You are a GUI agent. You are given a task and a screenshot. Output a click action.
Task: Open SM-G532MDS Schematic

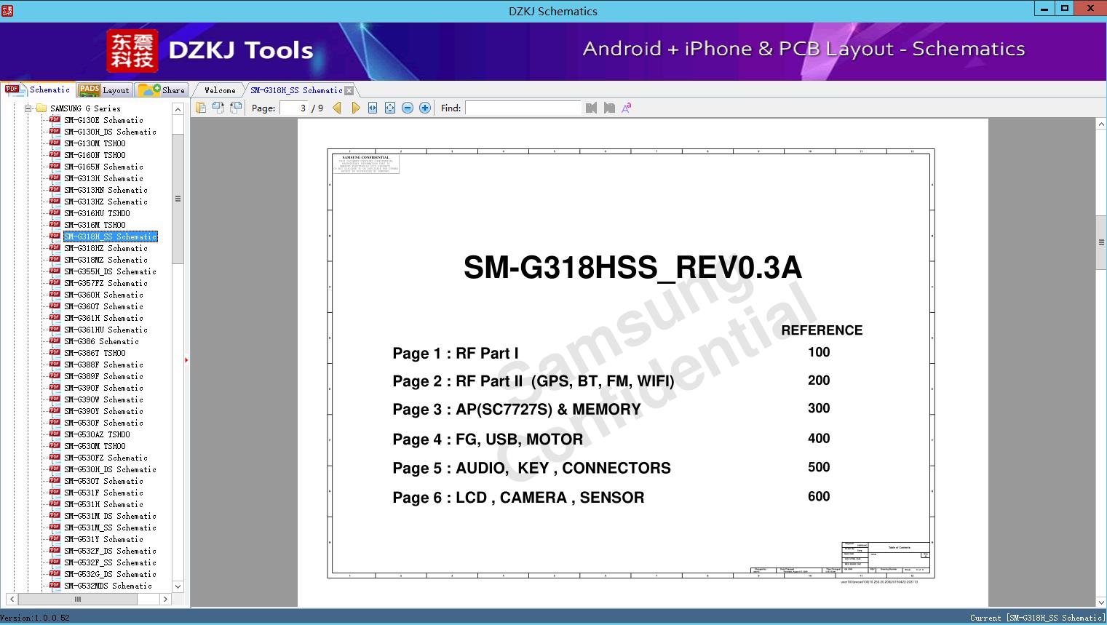click(x=108, y=586)
